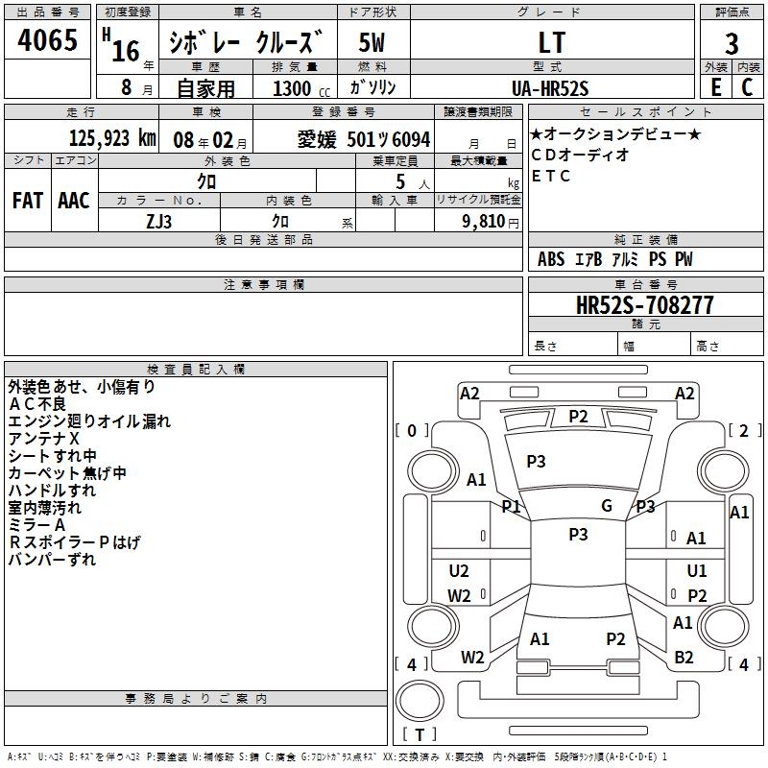
Task: Select the mileage 125,923 km
Action: [x=112, y=138]
